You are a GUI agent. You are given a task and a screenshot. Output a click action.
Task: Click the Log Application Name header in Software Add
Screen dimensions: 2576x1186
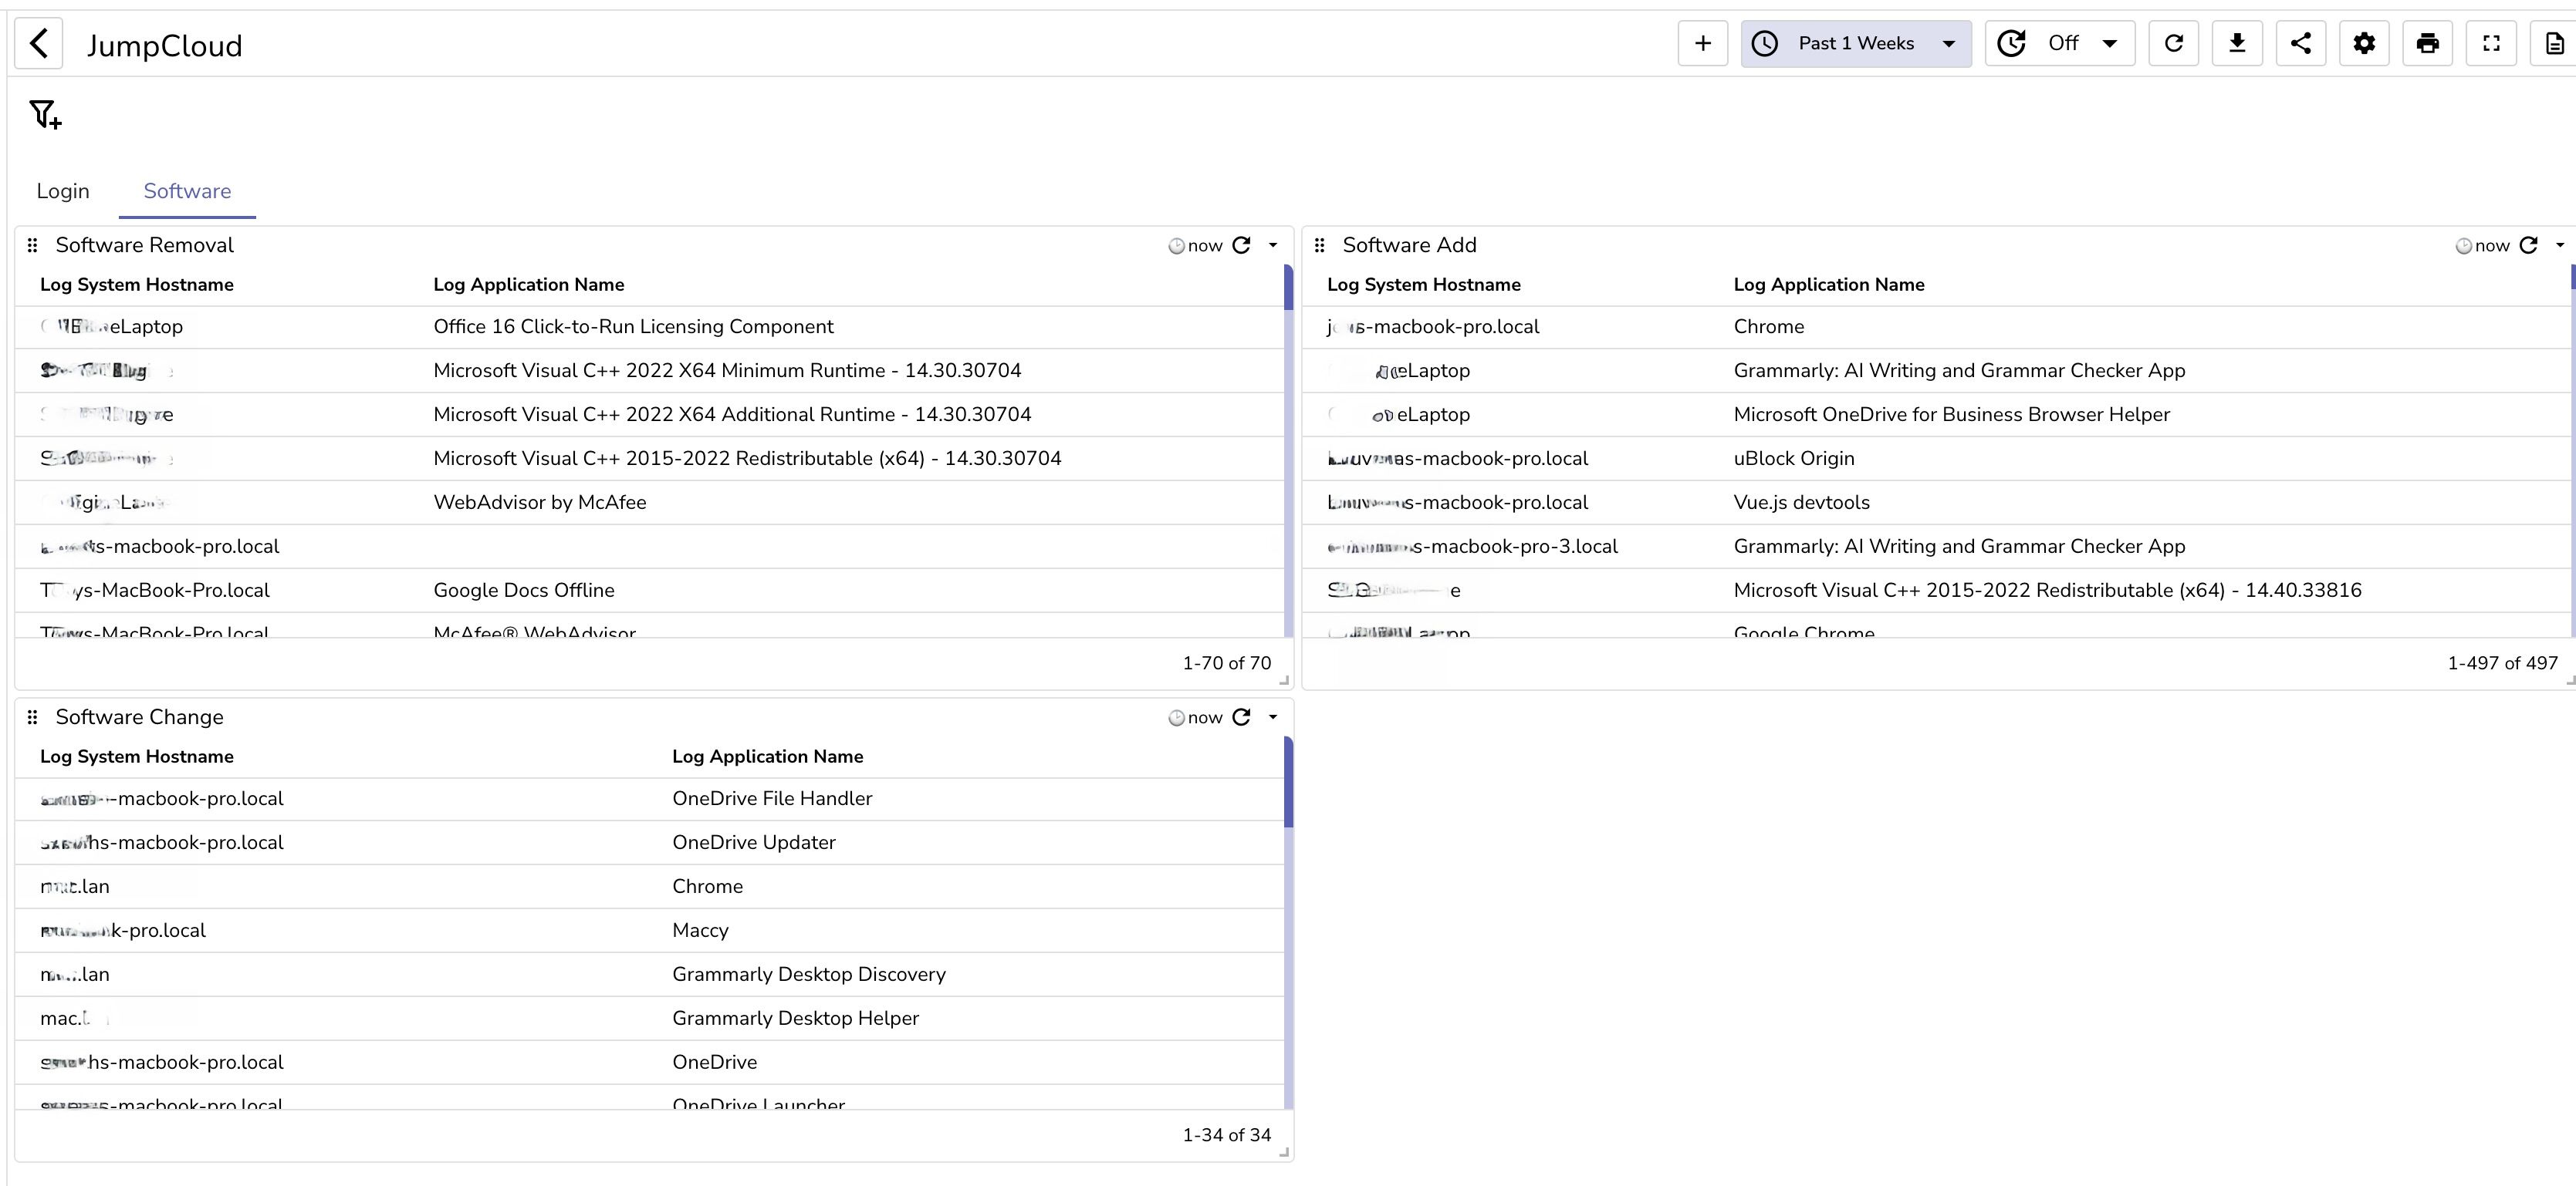[1828, 285]
